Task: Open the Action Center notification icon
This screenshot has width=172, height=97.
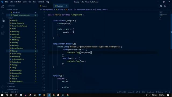Action: click(168, 95)
